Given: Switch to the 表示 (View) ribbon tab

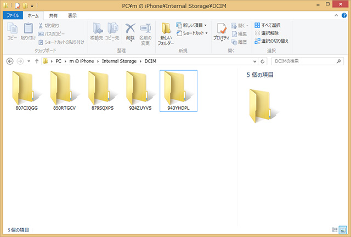Looking at the screenshot, I should (x=72, y=15).
